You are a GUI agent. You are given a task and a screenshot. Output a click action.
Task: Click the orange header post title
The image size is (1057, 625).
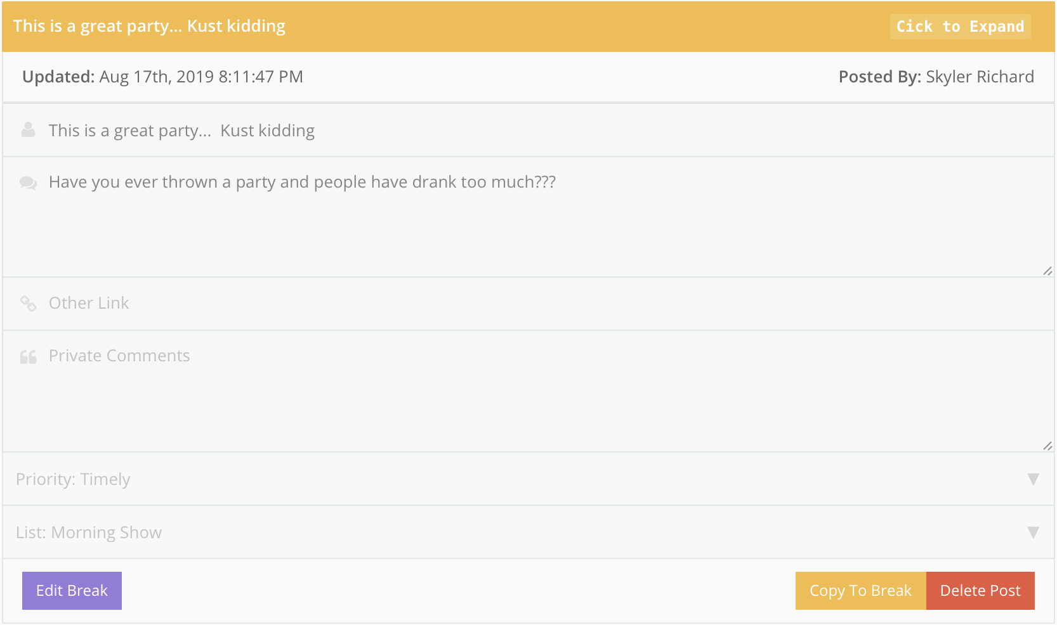(149, 27)
